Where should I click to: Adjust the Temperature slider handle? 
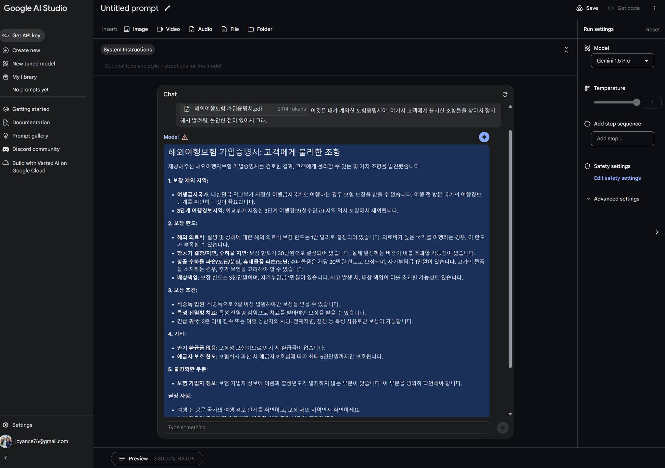pos(636,102)
